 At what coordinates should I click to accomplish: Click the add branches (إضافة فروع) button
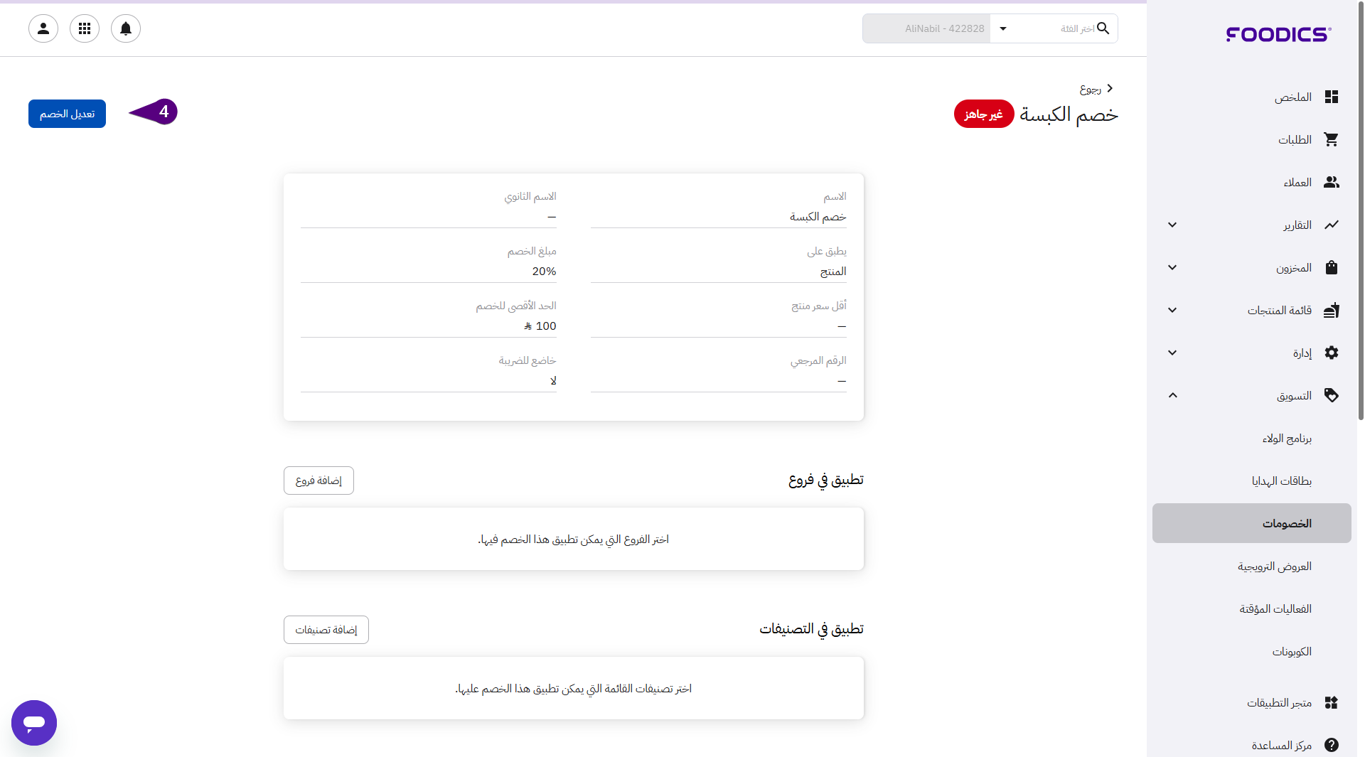(318, 480)
